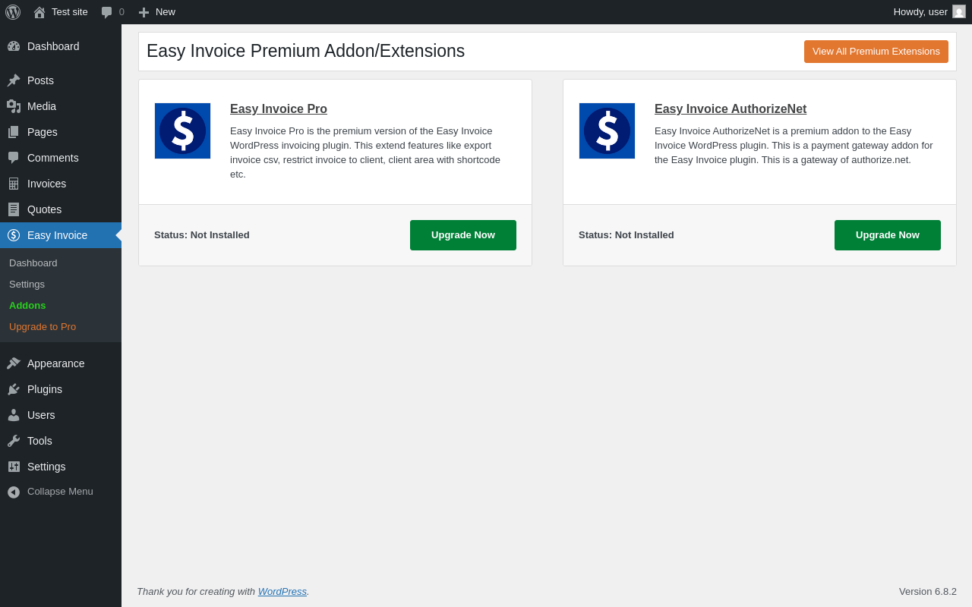Image resolution: width=972 pixels, height=607 pixels.
Task: Open the comments bubble in admin bar
Action: click(107, 12)
